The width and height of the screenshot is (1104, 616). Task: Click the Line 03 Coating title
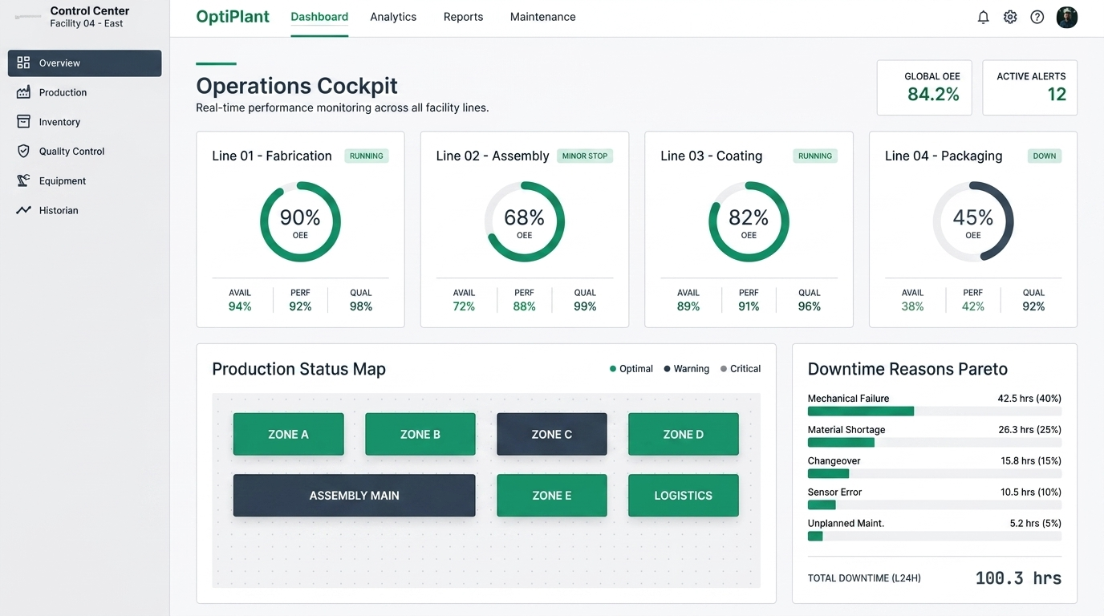click(x=712, y=156)
